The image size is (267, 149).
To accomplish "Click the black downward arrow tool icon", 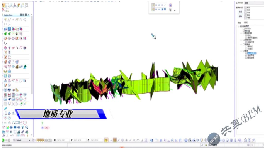I will pyautogui.click(x=17, y=34).
